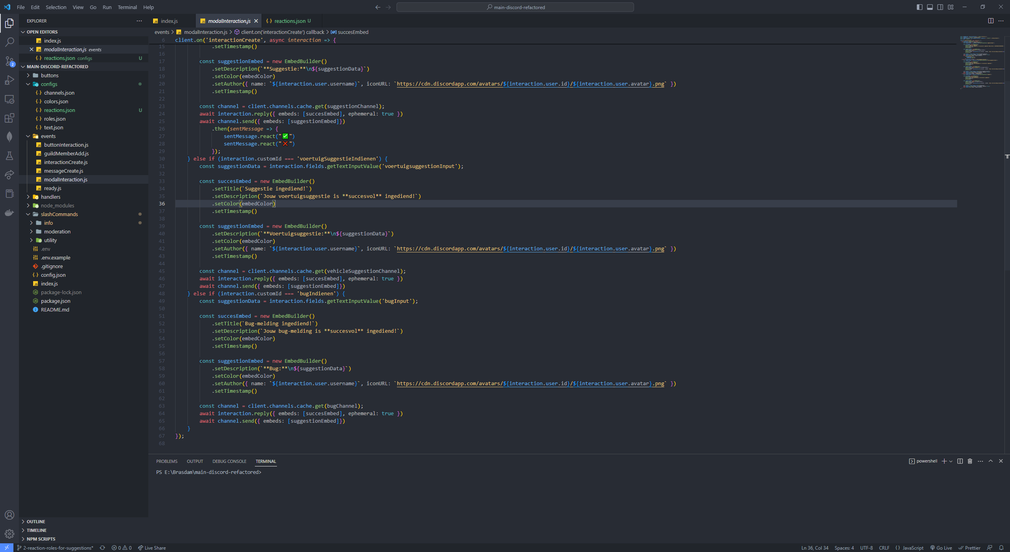Open Docker view in activity bar
The image size is (1010, 552).
pyautogui.click(x=9, y=213)
